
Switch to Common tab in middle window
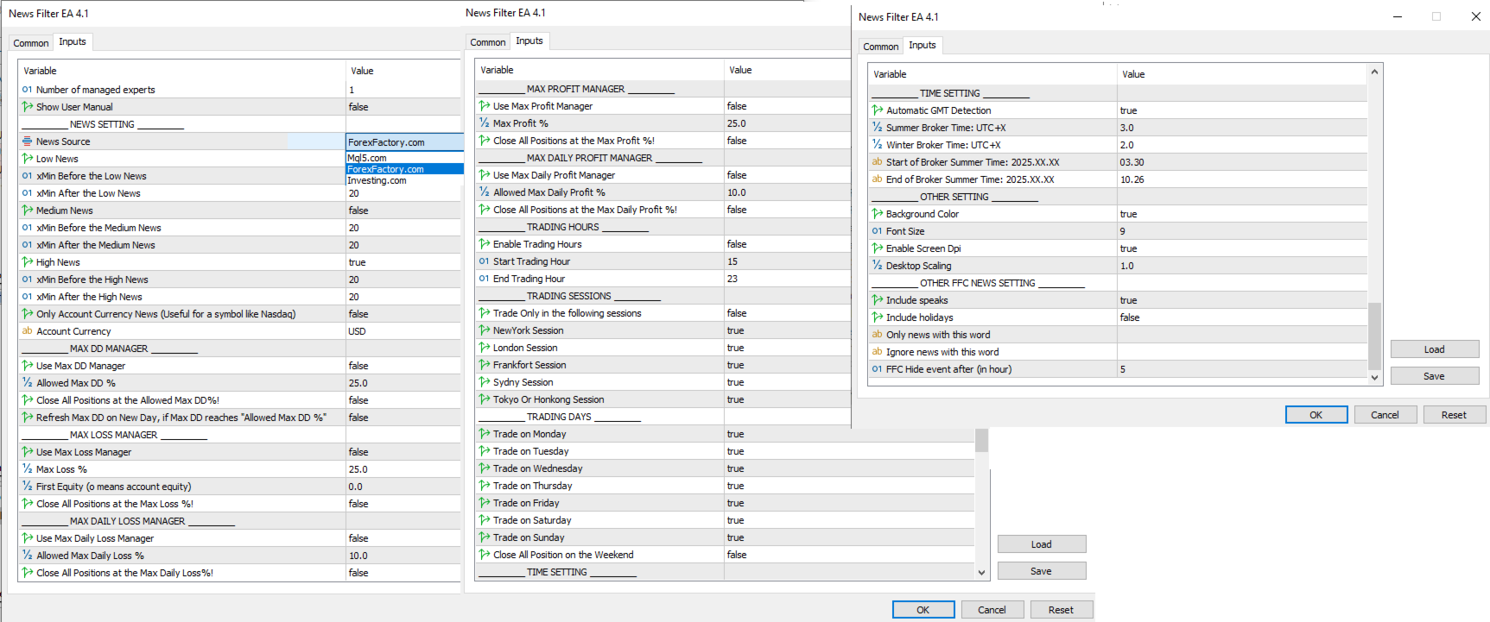point(488,42)
